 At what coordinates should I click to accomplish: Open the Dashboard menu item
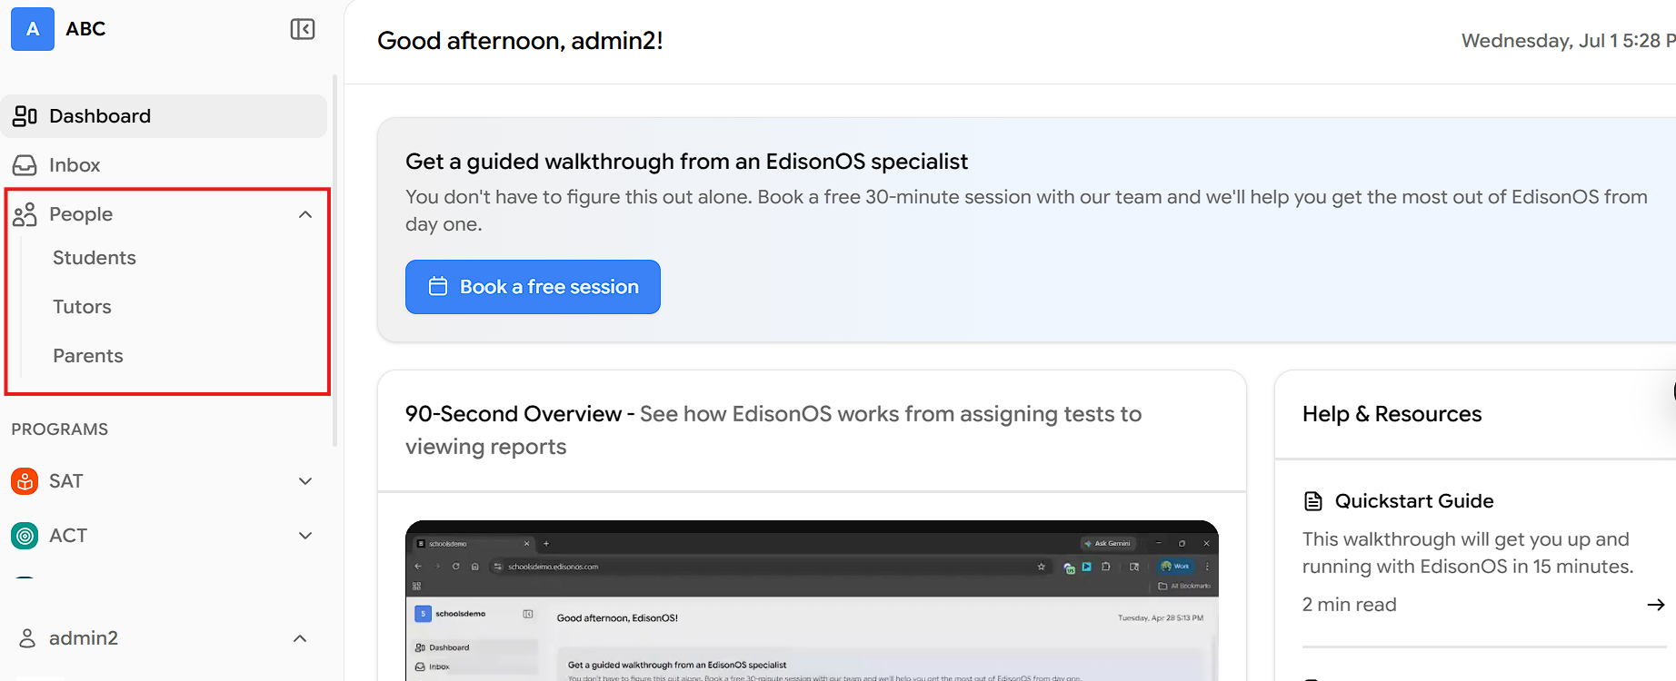click(x=165, y=116)
